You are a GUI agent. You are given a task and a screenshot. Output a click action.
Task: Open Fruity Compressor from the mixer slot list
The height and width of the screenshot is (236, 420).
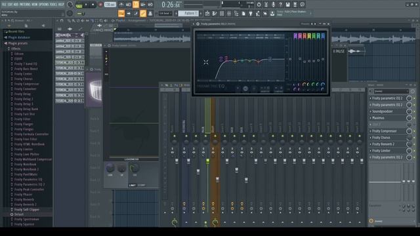(384, 131)
